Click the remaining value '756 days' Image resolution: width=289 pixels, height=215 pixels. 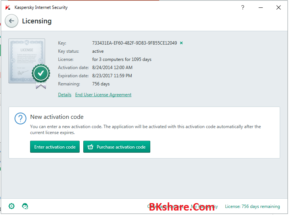click(x=101, y=84)
